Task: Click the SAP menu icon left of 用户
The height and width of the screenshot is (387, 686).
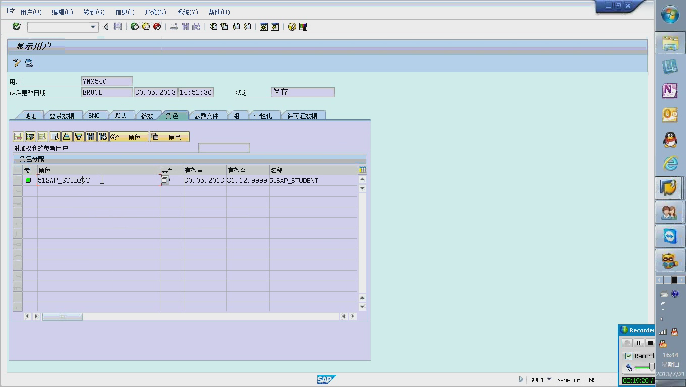Action: (11, 11)
